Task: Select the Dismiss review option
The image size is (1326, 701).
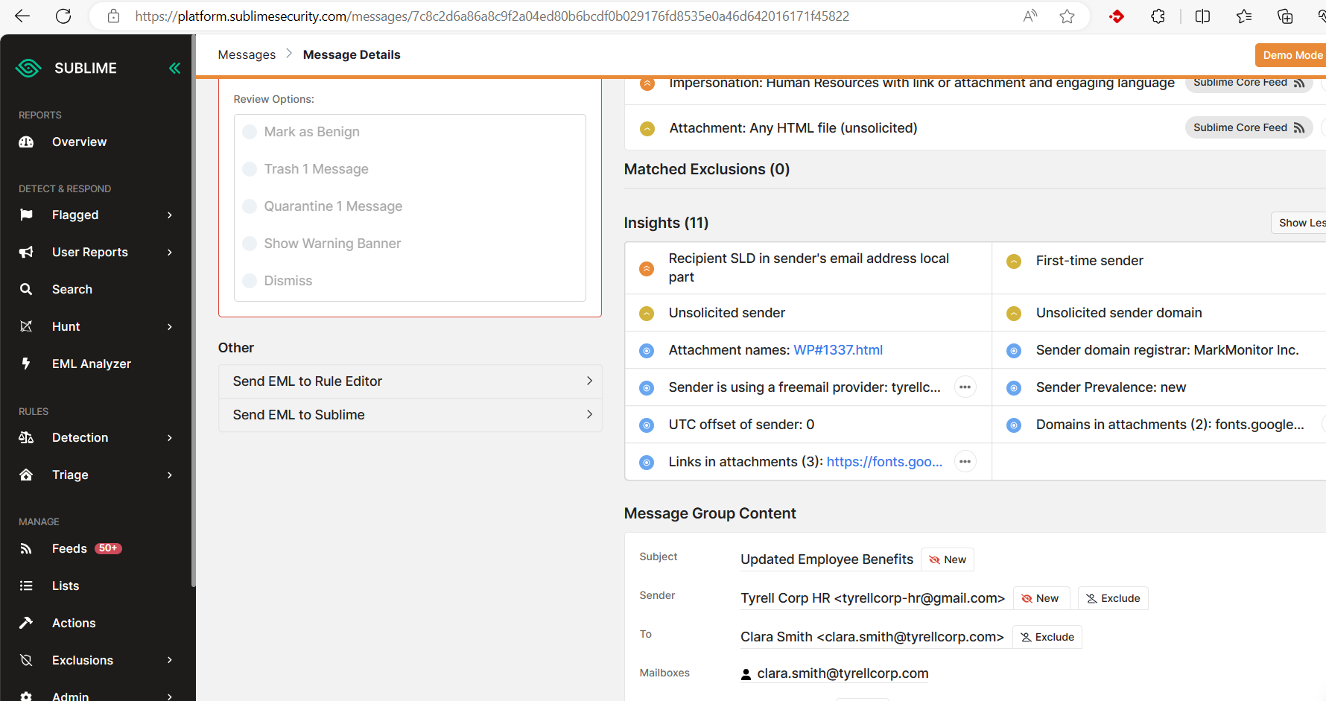Action: coord(250,281)
